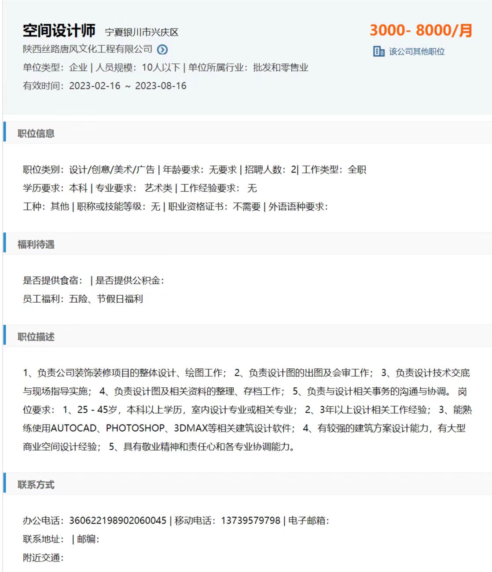The image size is (492, 572).
Task: Click the circled arrow icon beside company name
Action: click(x=162, y=50)
